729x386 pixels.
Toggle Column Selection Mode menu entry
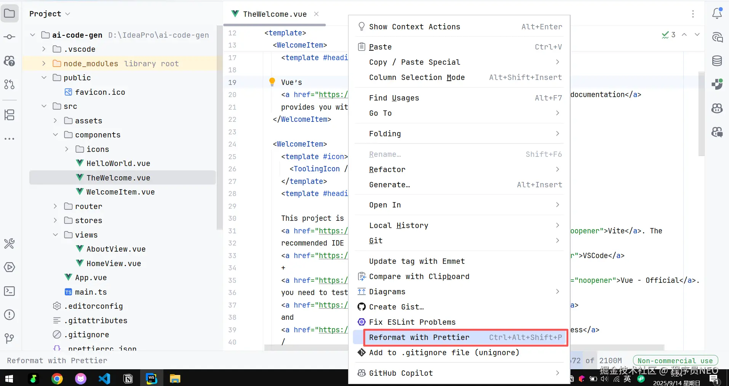coord(459,77)
